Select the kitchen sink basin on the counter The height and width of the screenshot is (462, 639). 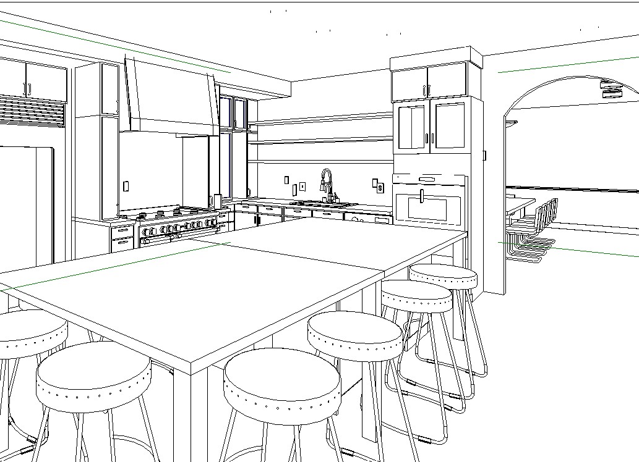pyautogui.click(x=325, y=203)
